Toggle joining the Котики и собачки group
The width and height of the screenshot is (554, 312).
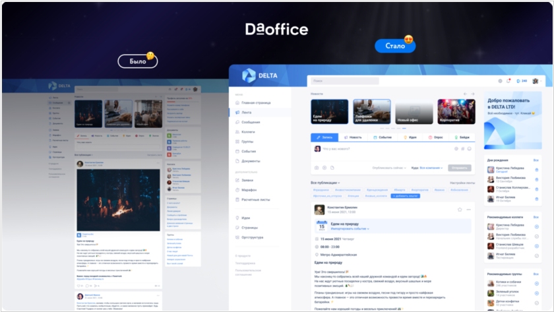coord(536,284)
